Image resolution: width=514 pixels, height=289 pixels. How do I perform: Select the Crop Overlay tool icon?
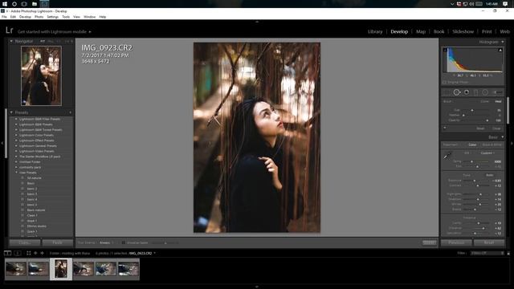click(x=447, y=92)
